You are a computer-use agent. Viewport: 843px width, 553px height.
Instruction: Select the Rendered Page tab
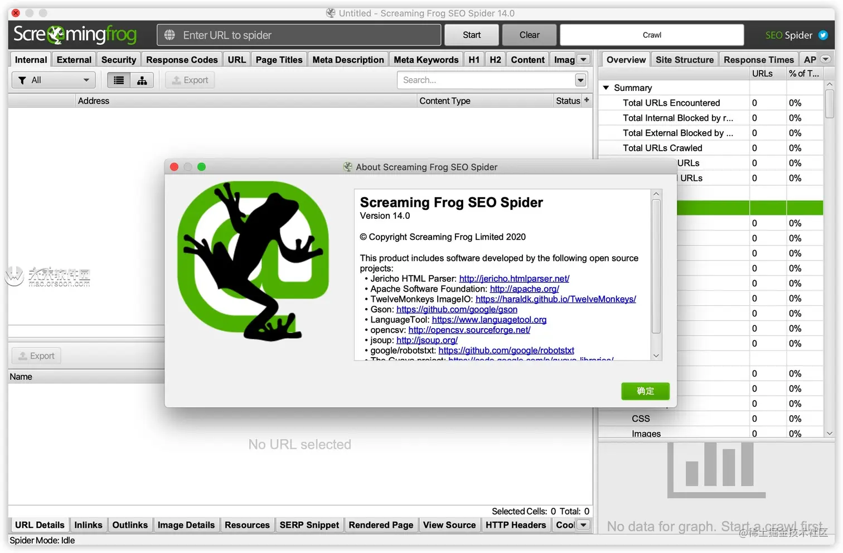(381, 525)
